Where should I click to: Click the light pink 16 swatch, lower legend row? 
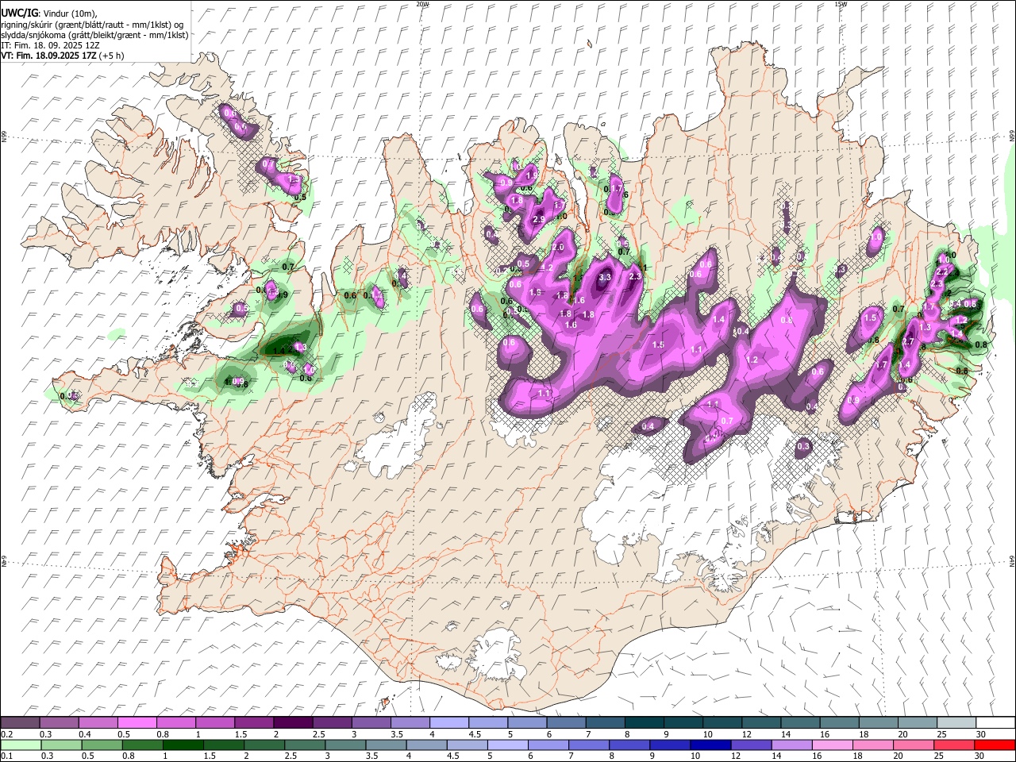coord(832,745)
